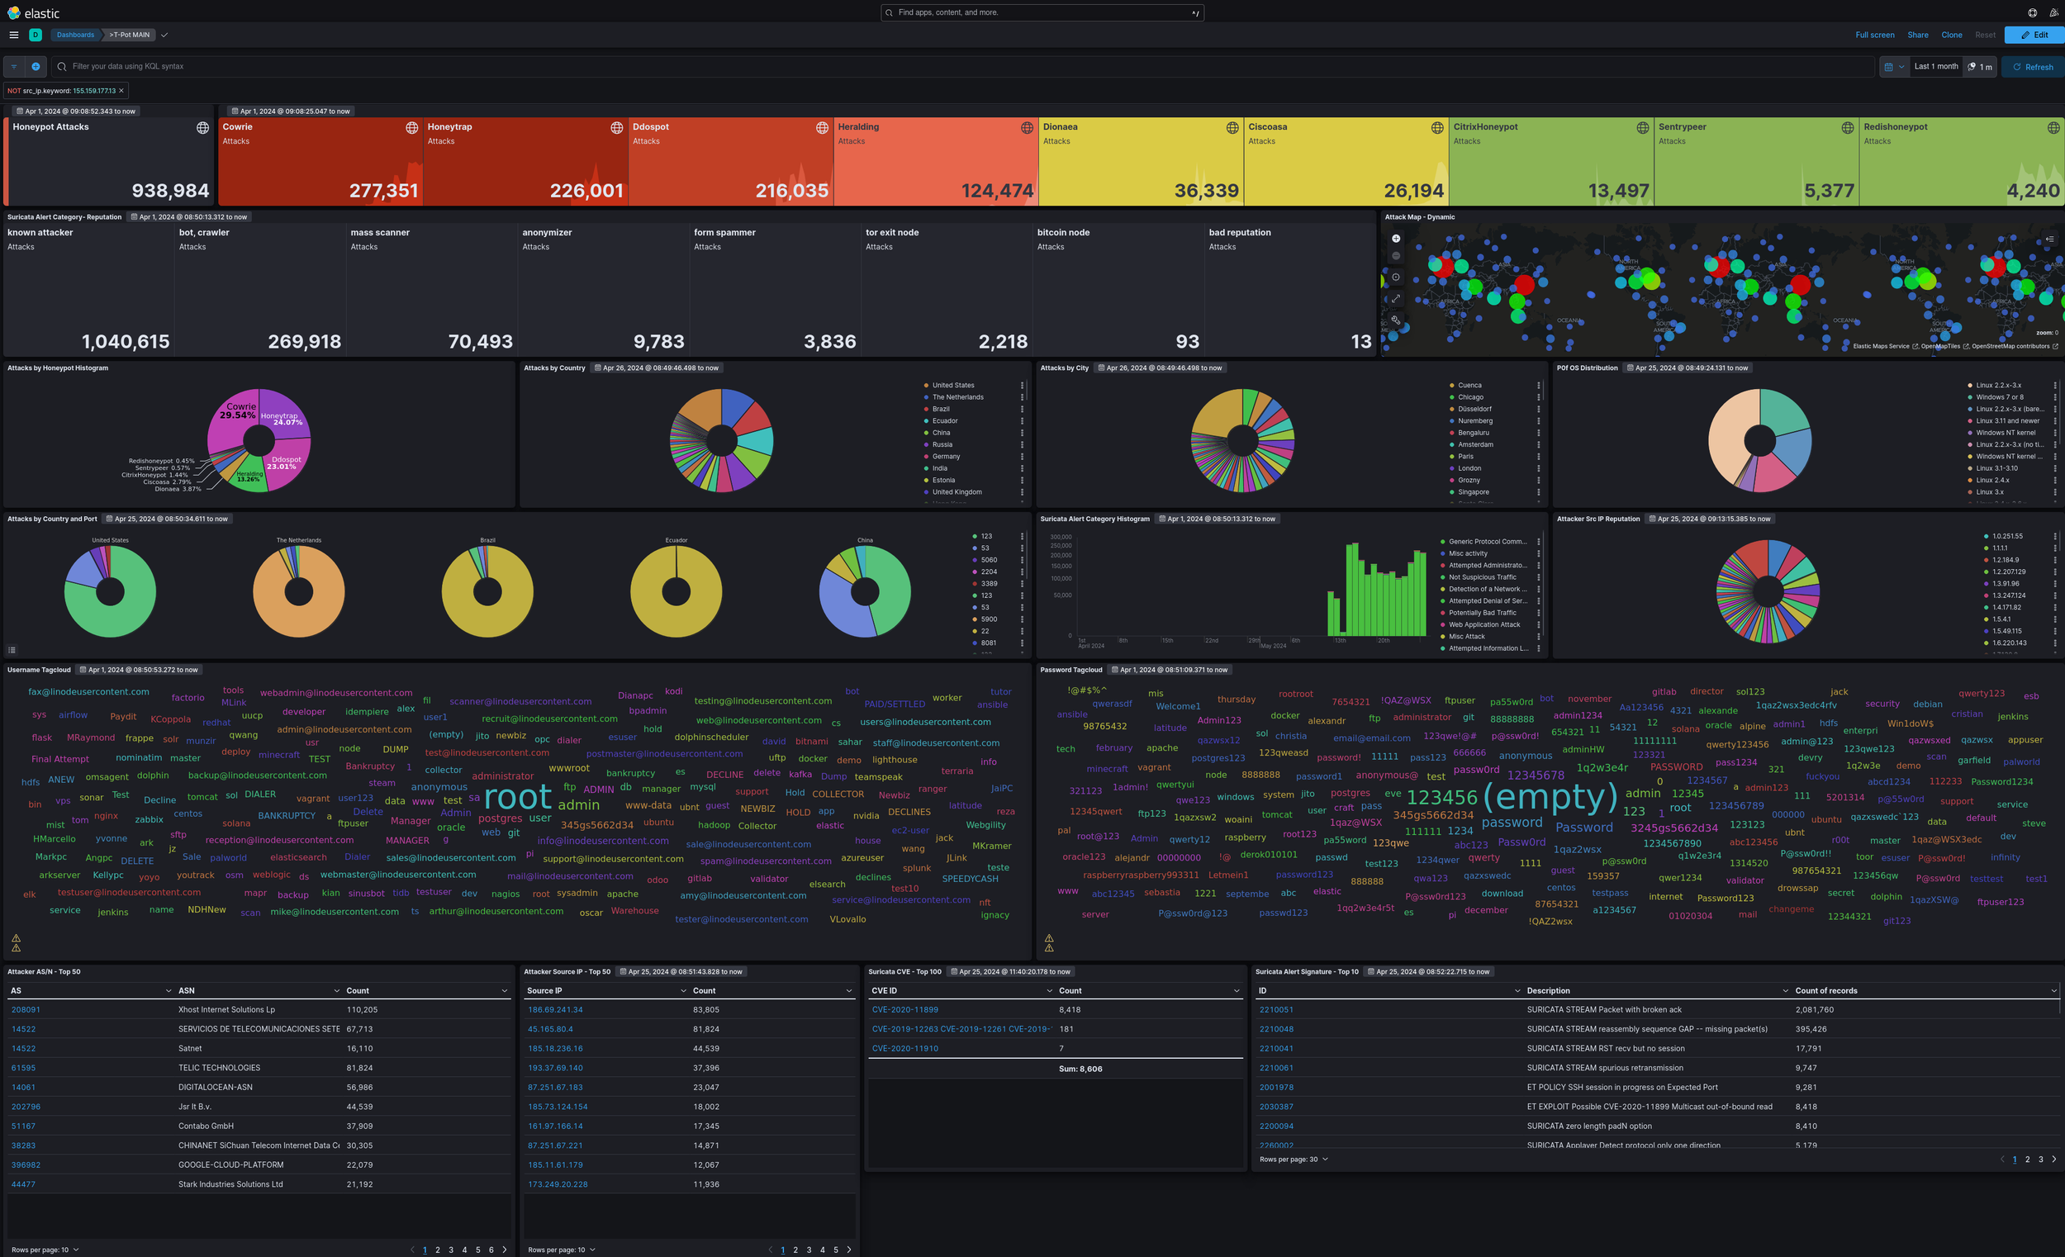Zoom in on the Attack Map
2065x1257 pixels.
1396,239
